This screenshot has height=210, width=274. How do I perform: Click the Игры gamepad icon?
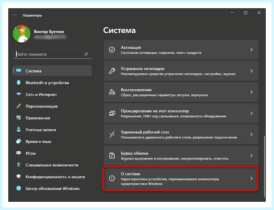pyautogui.click(x=19, y=153)
